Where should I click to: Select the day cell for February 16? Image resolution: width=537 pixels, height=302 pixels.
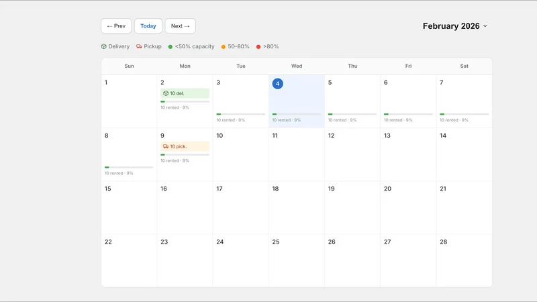coord(185,207)
